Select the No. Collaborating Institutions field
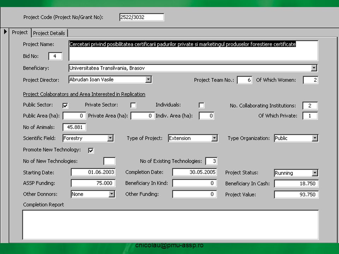The height and width of the screenshot is (254, 339). 310,105
